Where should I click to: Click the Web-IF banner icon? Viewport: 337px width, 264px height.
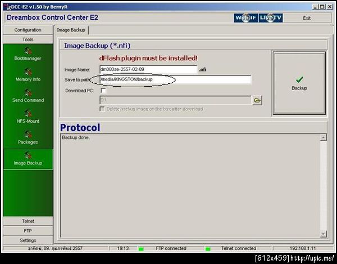[x=246, y=17]
